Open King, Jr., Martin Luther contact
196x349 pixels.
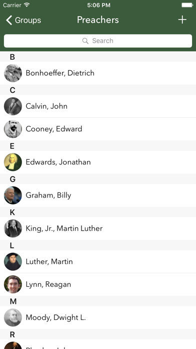pos(98,228)
